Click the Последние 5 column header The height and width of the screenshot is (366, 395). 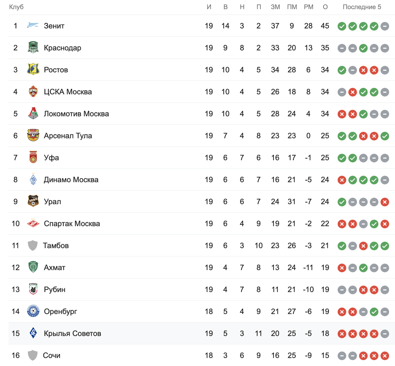pyautogui.click(x=362, y=7)
